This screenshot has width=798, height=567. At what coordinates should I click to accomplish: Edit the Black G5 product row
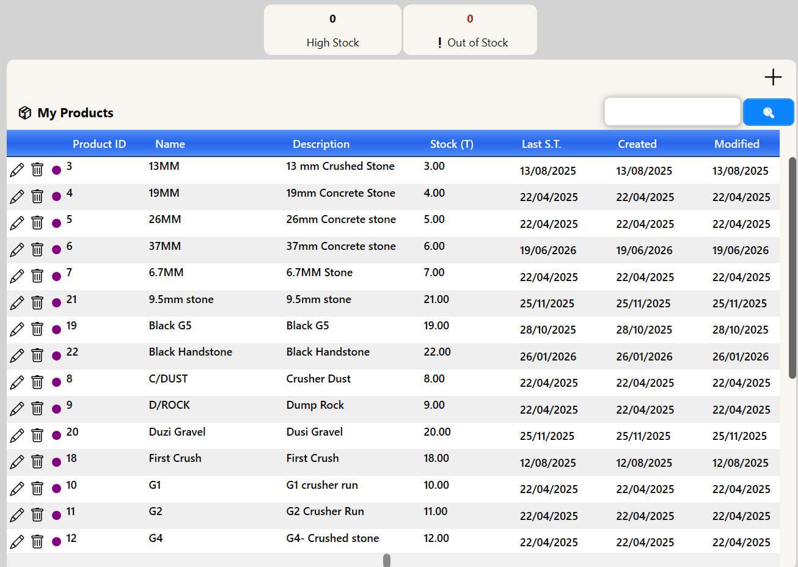(x=17, y=329)
